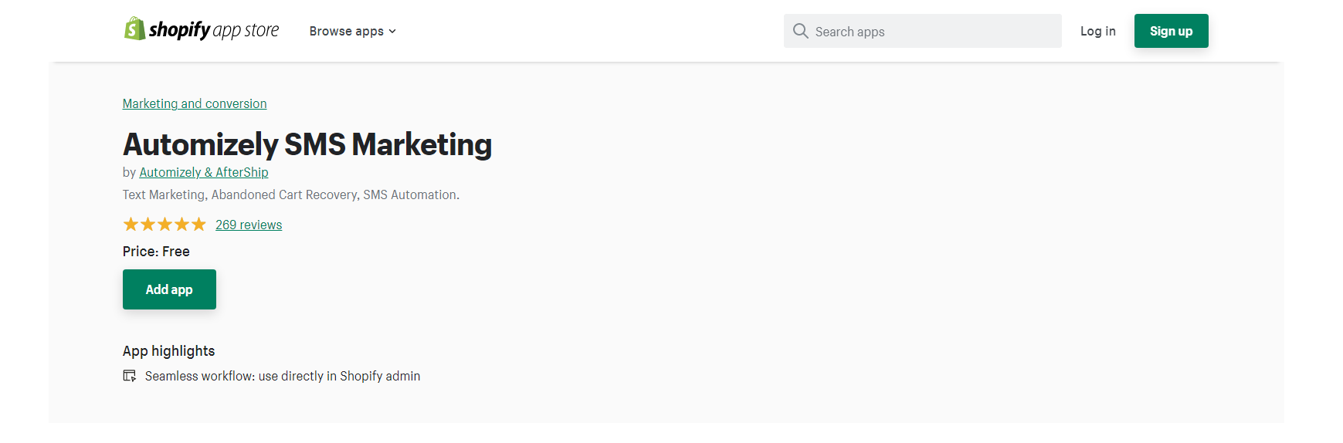Open the Automizely & AfterShip developer link
Image resolution: width=1343 pixels, height=443 pixels.
point(204,172)
